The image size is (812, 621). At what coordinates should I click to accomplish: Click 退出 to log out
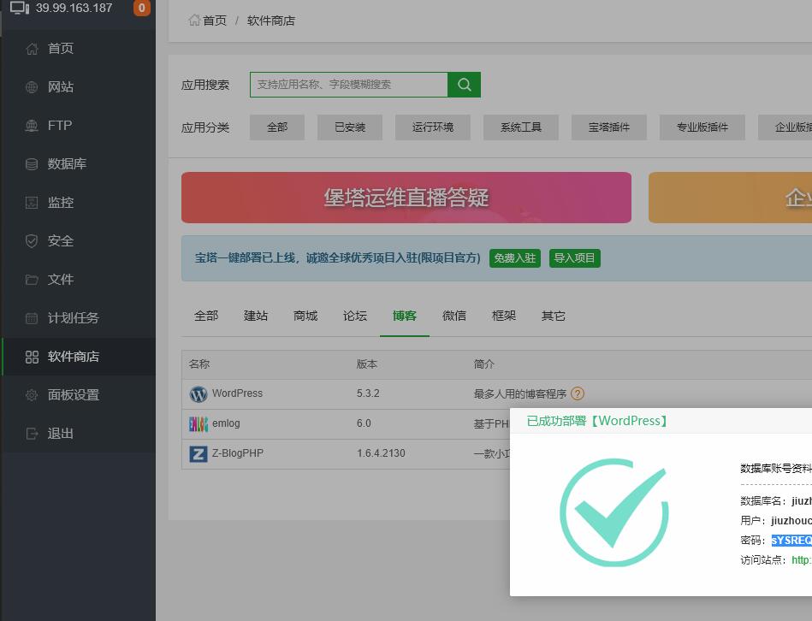pos(79,433)
